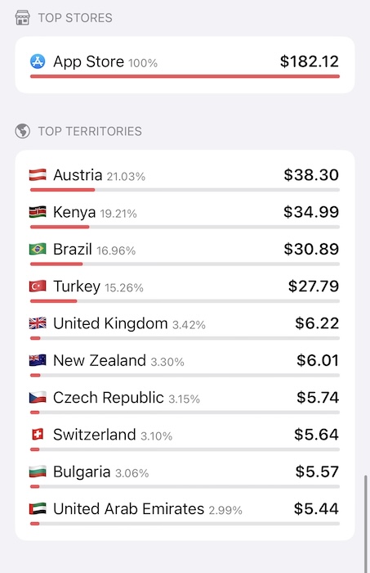Click the Top Stores storefront icon
The height and width of the screenshot is (573, 370).
click(23, 17)
